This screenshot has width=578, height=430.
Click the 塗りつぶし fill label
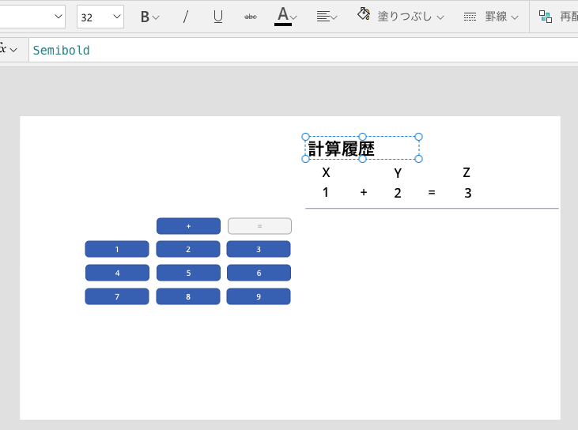pyautogui.click(x=404, y=17)
